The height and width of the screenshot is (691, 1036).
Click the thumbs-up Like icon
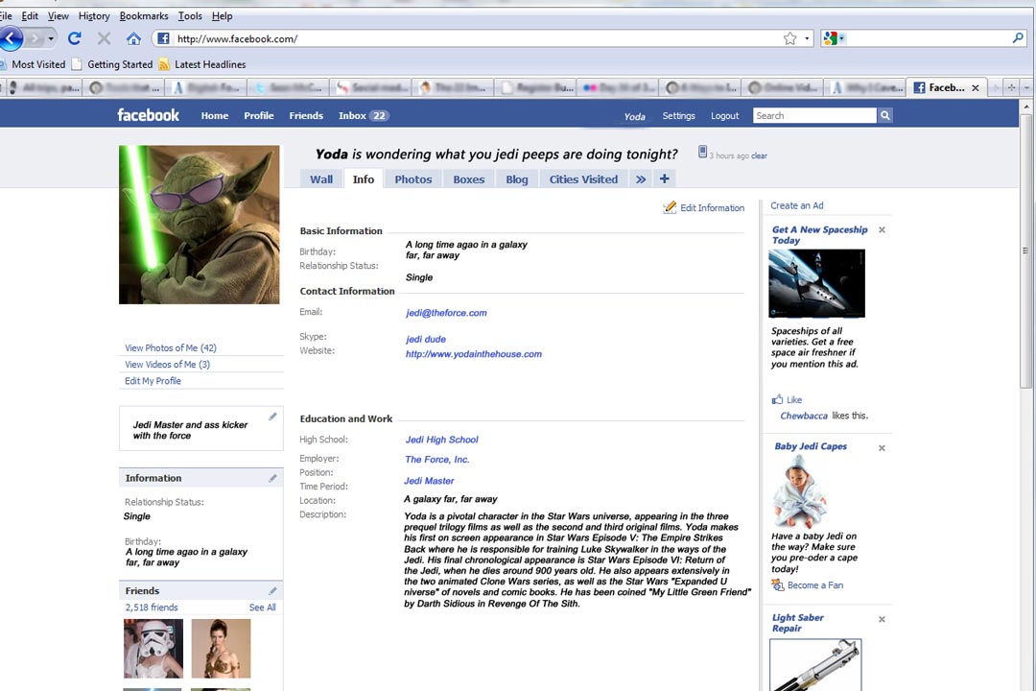778,399
